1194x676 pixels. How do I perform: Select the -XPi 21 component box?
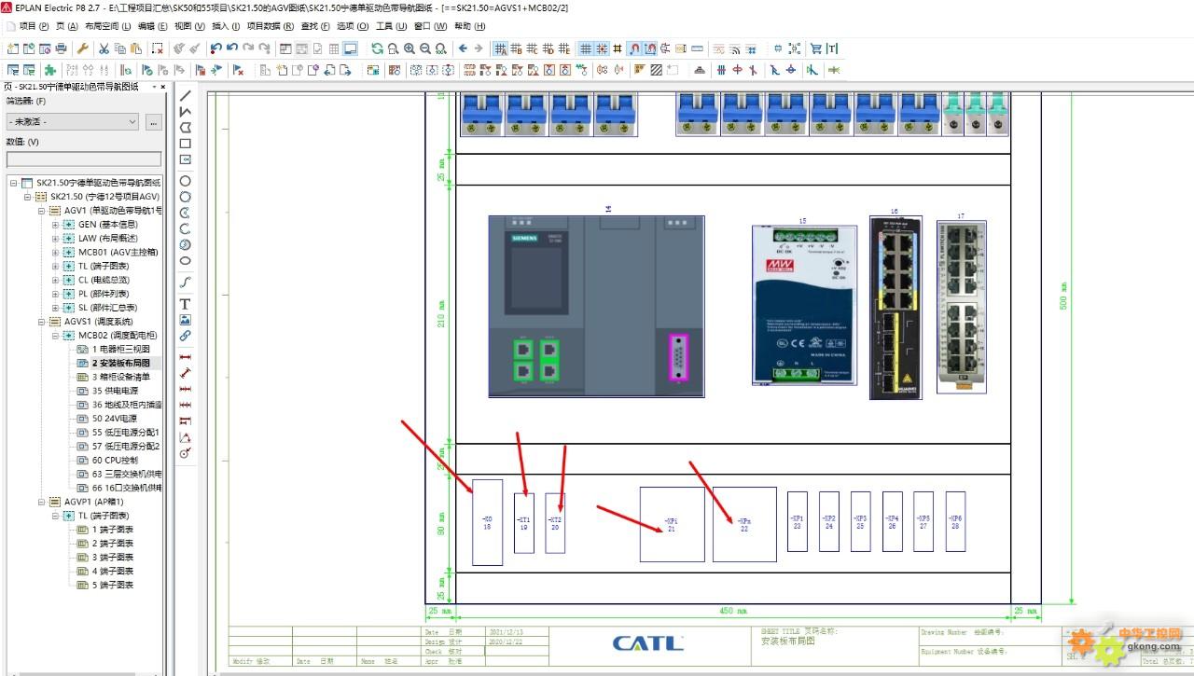[x=672, y=524]
